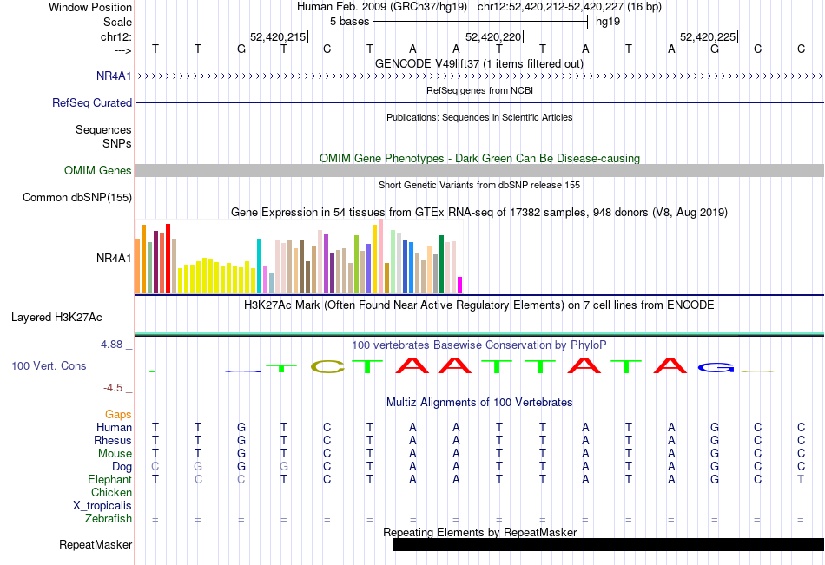Image resolution: width=825 pixels, height=565 pixels.
Task: Click the 52,420,225 position marker
Action: pyautogui.click(x=708, y=36)
